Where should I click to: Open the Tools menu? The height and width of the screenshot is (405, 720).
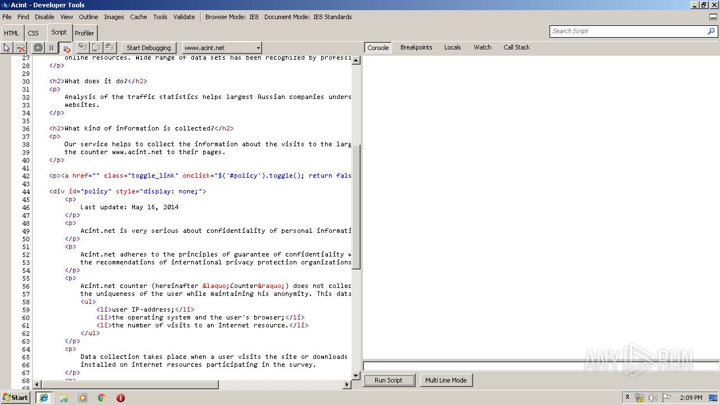click(160, 17)
